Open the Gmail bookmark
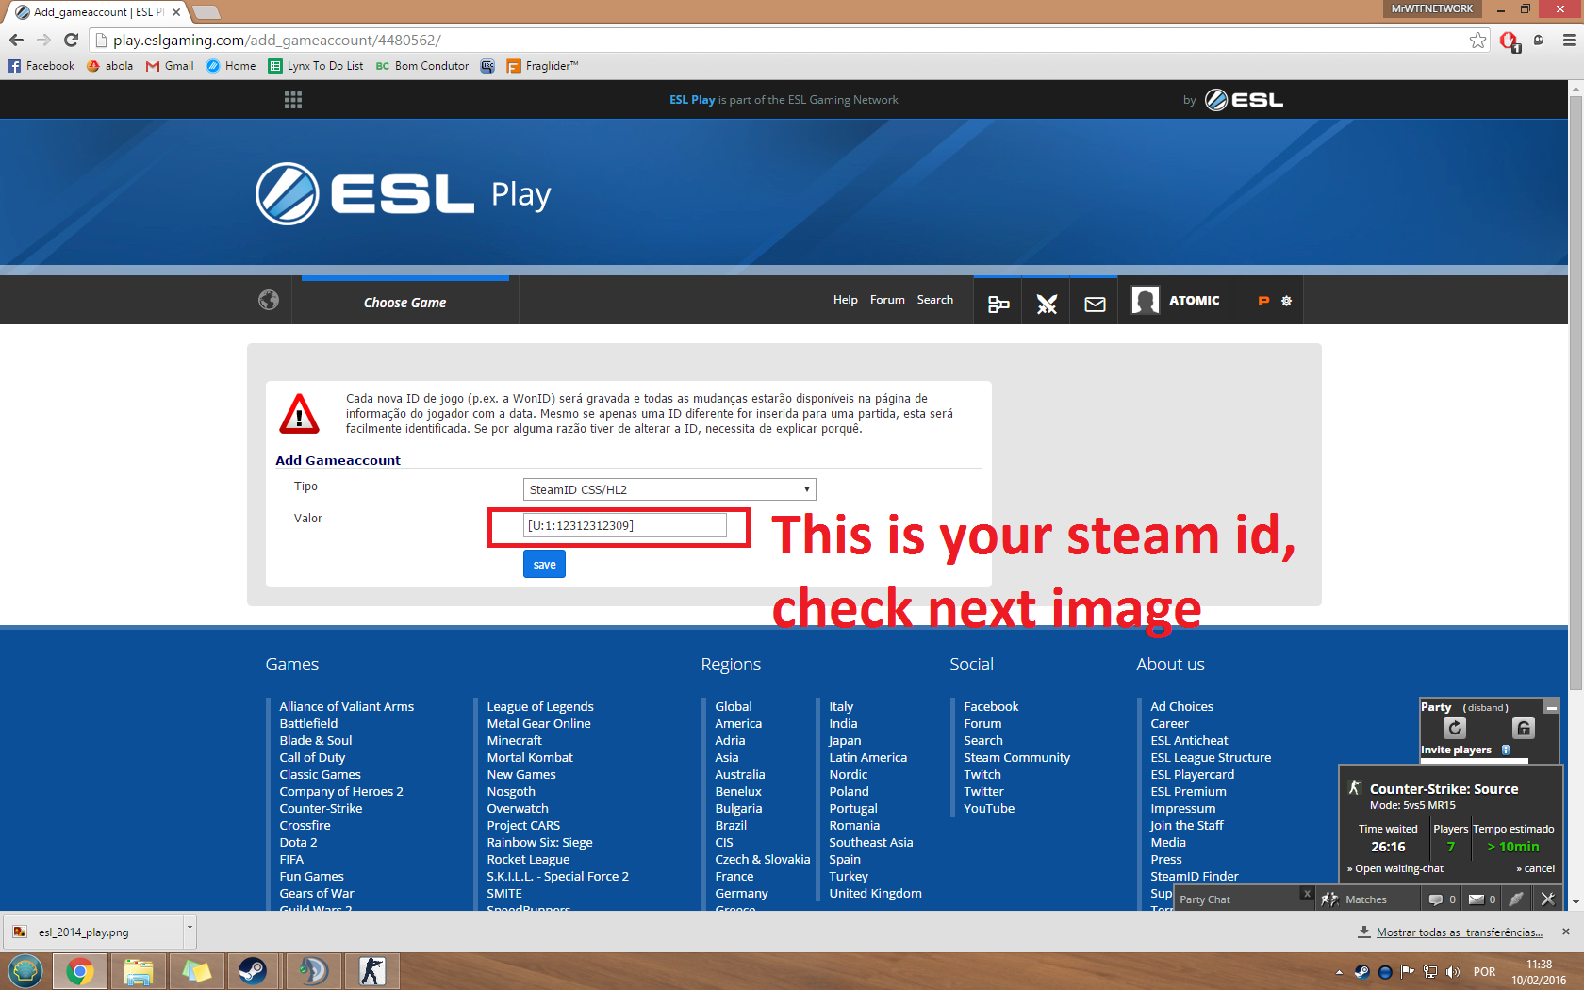 click(x=170, y=66)
